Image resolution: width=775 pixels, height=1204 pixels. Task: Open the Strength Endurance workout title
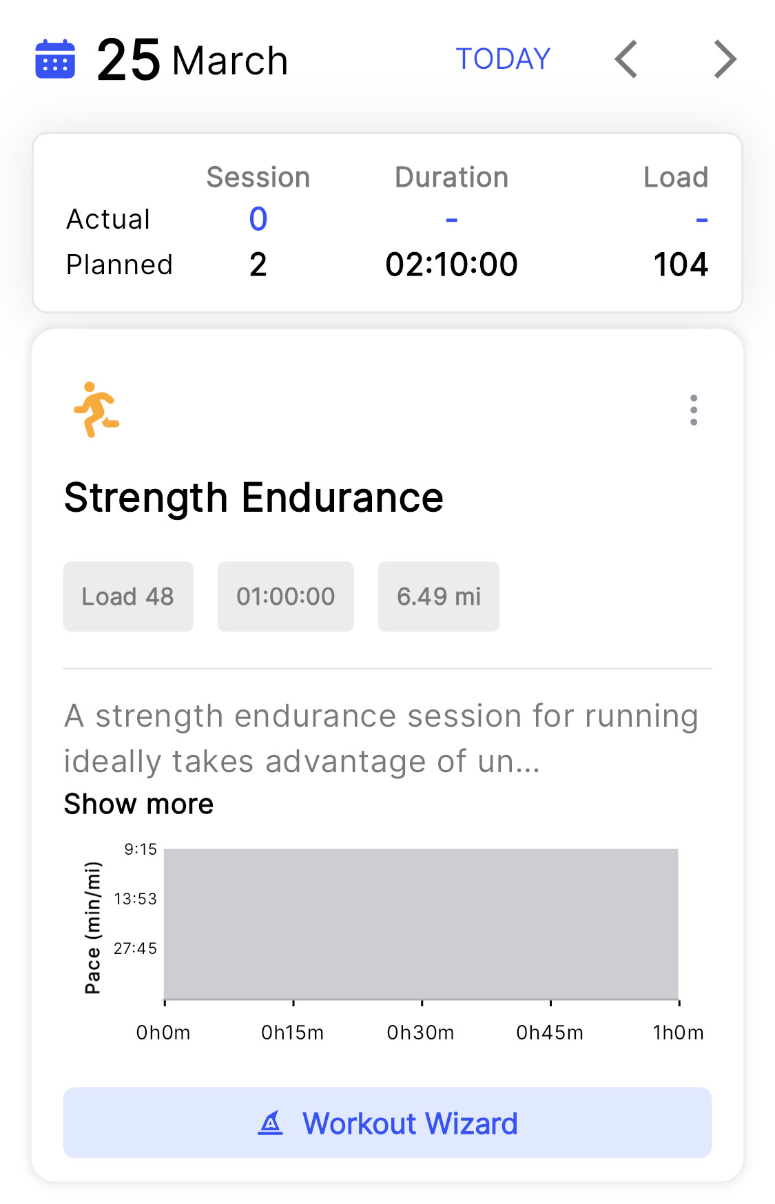point(254,498)
